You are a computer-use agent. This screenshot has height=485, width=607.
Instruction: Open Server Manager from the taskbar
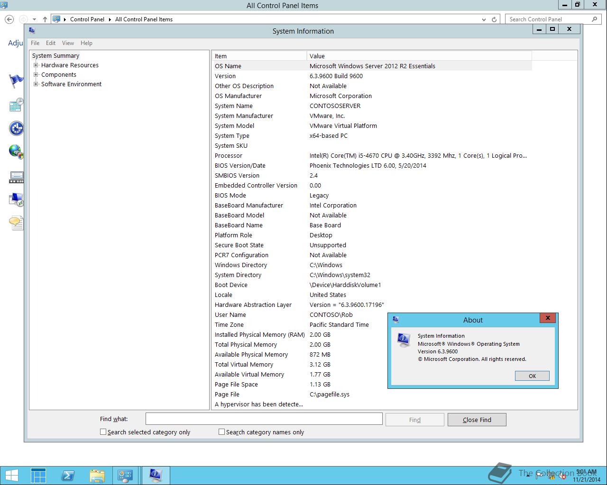(38, 476)
